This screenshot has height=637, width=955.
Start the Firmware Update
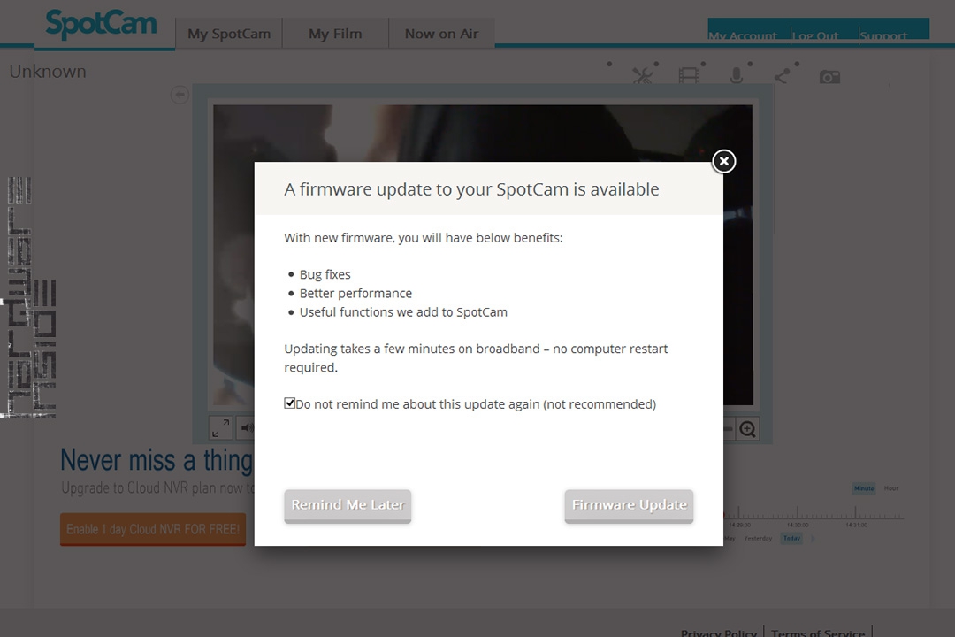tap(629, 505)
